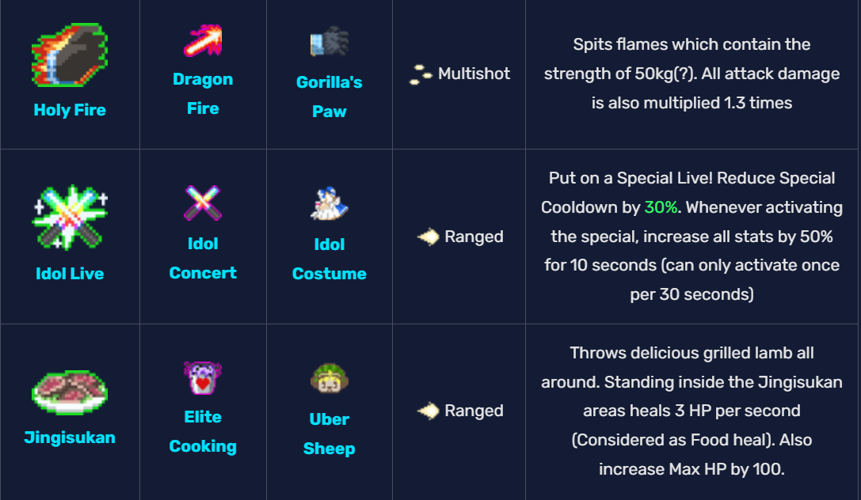Click the Idol Live weapon icon
The width and height of the screenshot is (861, 500).
pyautogui.click(x=70, y=218)
